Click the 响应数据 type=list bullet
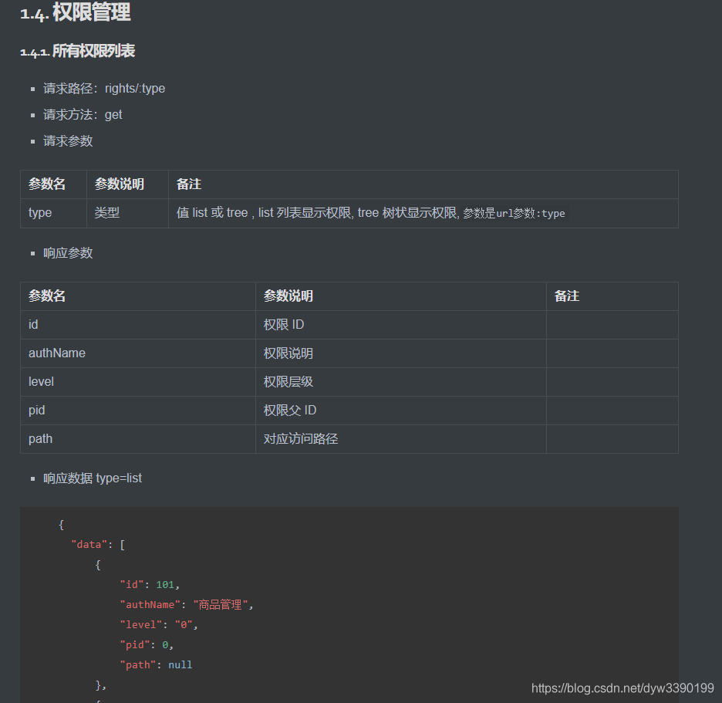The image size is (722, 703). pyautogui.click(x=93, y=478)
